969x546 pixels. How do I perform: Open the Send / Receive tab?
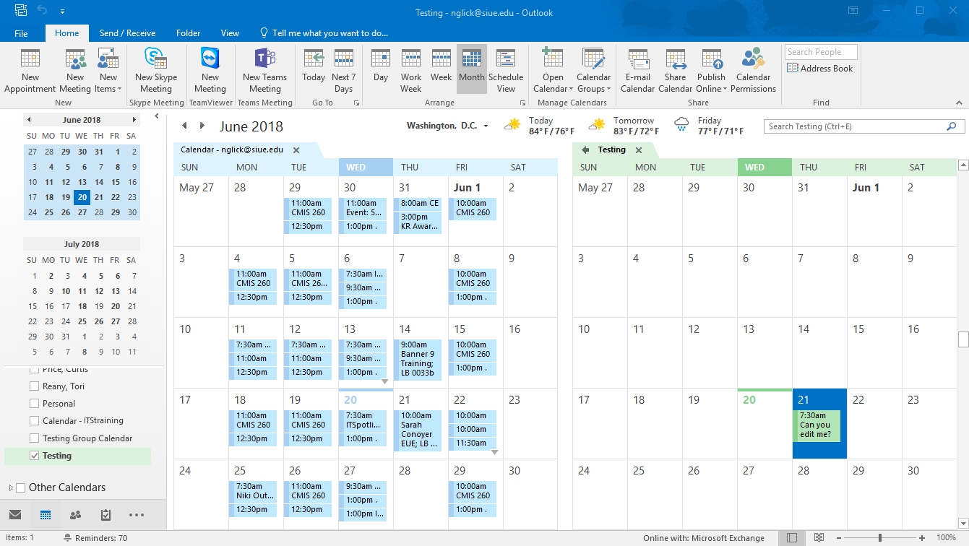tap(127, 33)
